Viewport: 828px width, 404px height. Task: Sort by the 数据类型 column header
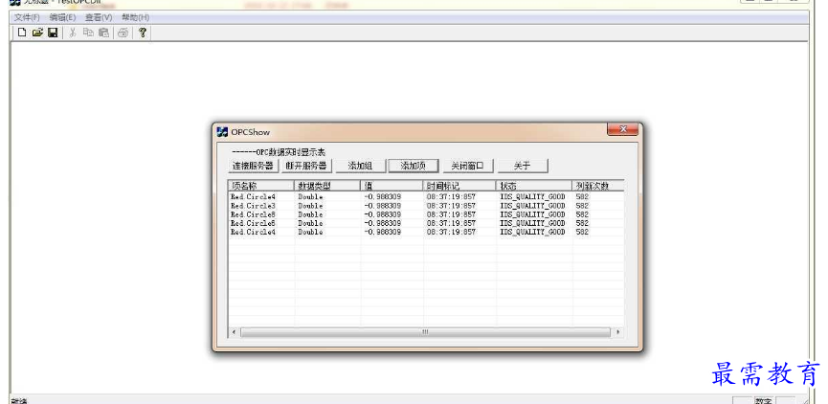(x=326, y=186)
